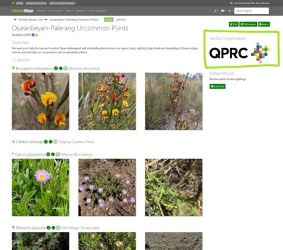Open the third Bossiaea photo of plant in grassland
This screenshot has width=283, height=250.
[174, 102]
